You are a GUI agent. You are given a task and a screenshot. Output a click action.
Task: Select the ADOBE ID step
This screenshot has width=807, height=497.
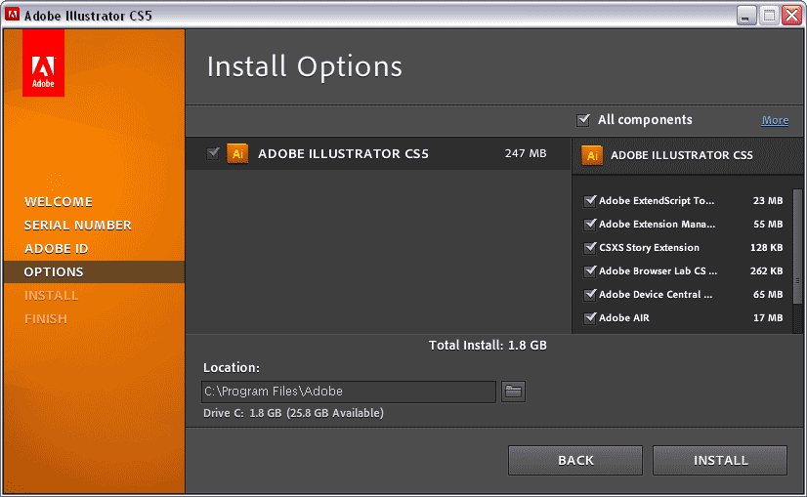(56, 248)
